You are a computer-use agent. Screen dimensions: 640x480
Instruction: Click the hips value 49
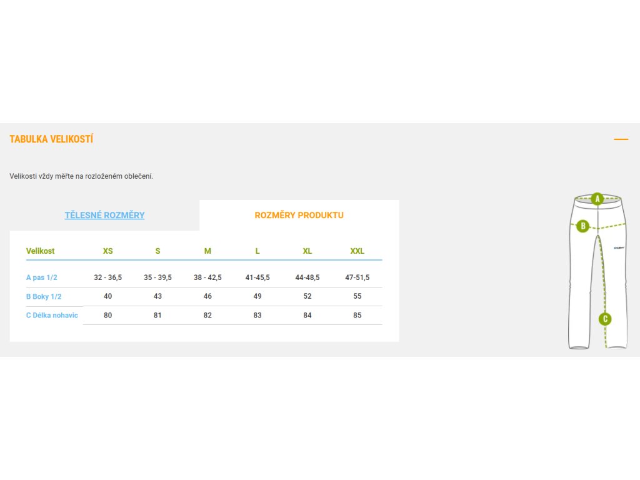click(x=257, y=296)
